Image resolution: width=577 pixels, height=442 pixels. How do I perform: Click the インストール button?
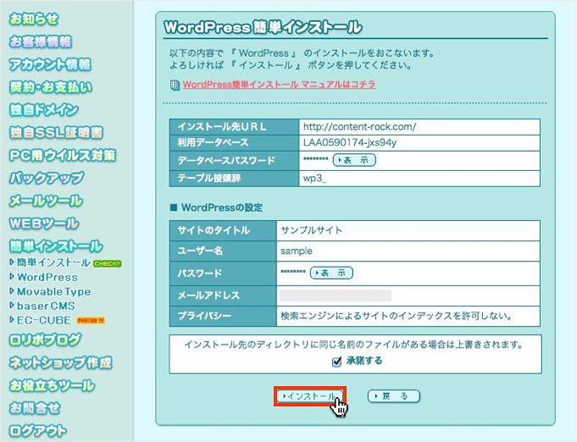coord(310,396)
